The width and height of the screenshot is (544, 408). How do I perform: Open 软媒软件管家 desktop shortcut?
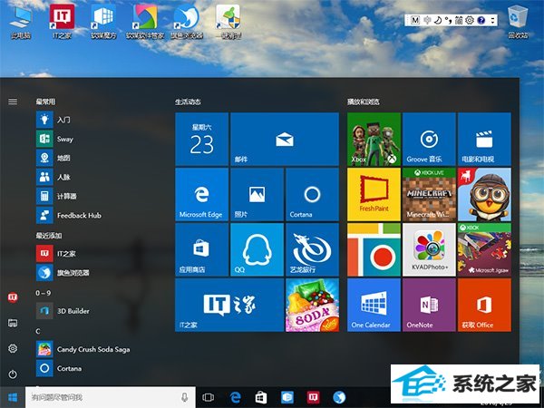tap(145, 22)
